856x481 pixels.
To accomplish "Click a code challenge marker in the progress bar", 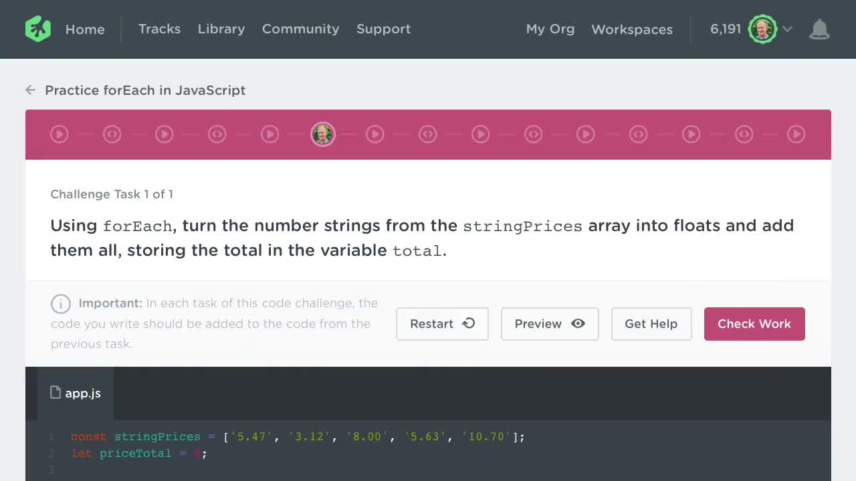I will click(x=112, y=134).
